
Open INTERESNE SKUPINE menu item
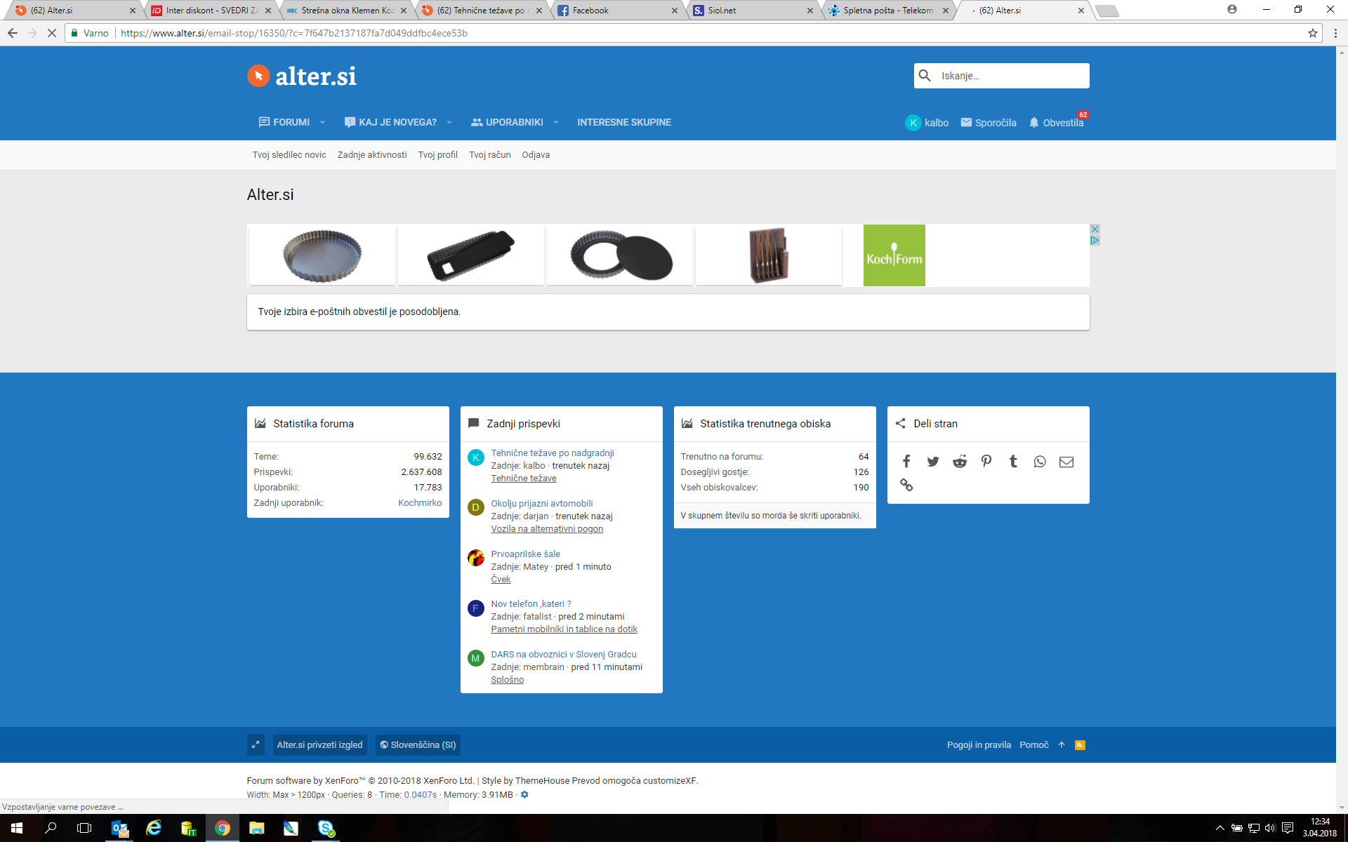624,122
